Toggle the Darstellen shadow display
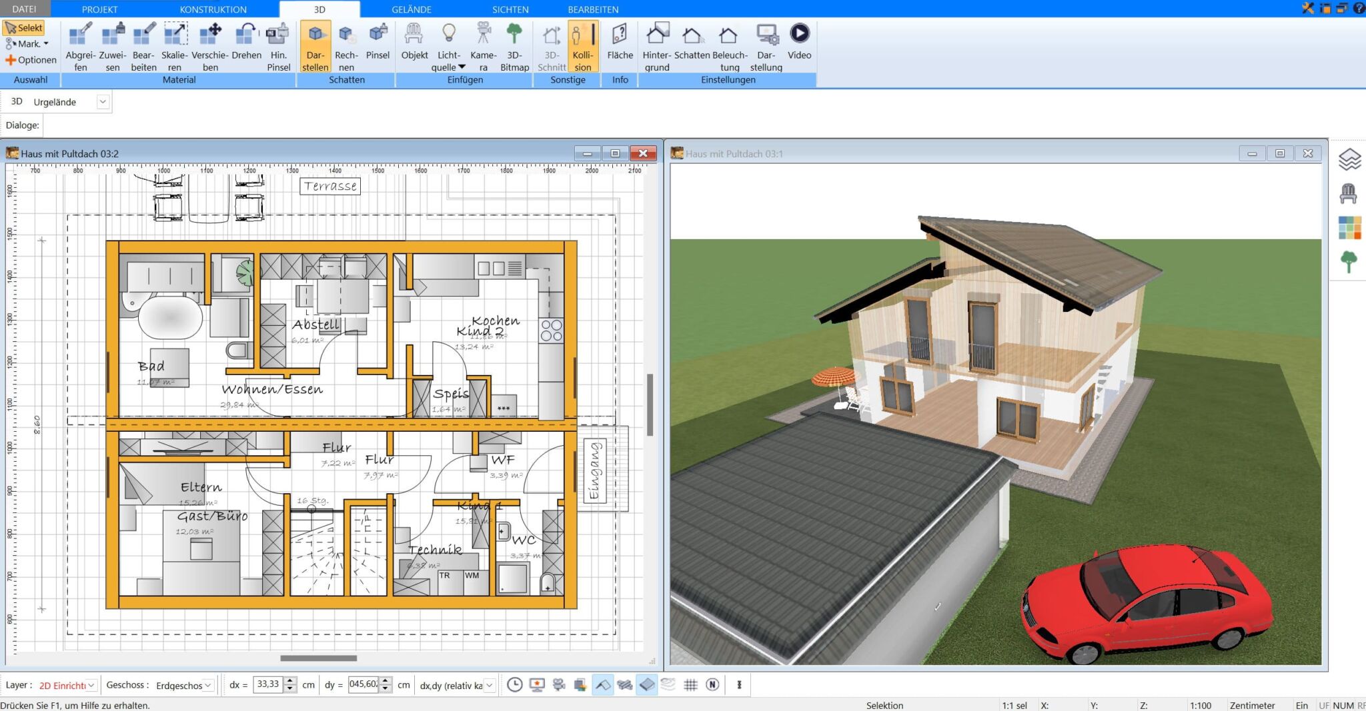This screenshot has height=711, width=1366. tap(315, 45)
